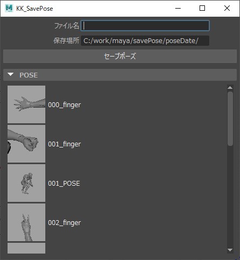240x260 pixels.
Task: Select the 001_finger pose label
Action: [x=64, y=144]
